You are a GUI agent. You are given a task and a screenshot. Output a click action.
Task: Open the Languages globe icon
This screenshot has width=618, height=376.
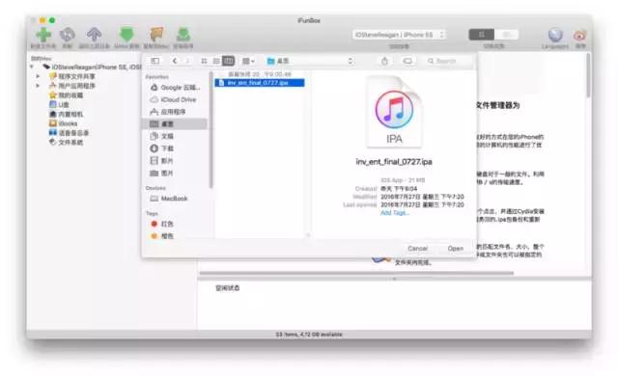click(x=555, y=35)
